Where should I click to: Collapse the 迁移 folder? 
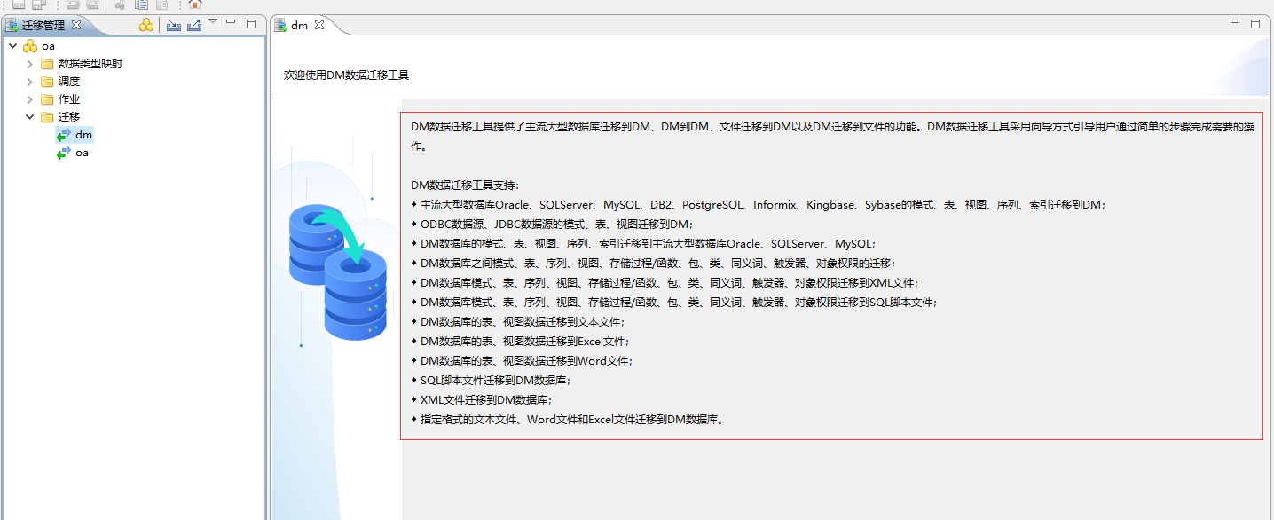click(30, 117)
